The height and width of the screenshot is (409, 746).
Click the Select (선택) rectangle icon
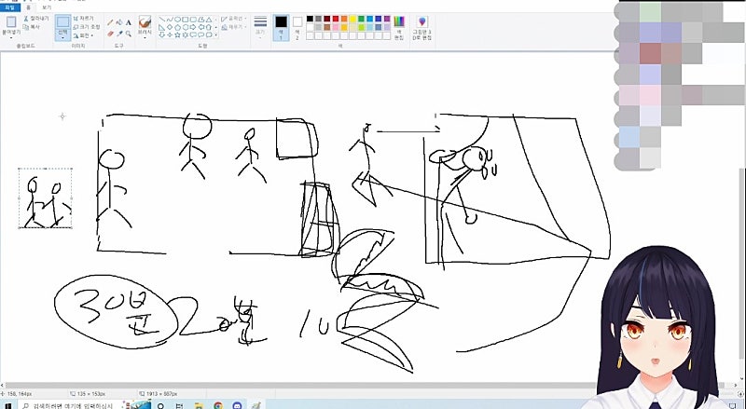[62, 21]
